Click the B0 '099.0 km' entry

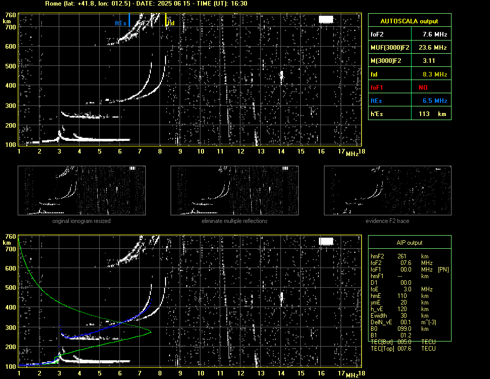coord(399,329)
